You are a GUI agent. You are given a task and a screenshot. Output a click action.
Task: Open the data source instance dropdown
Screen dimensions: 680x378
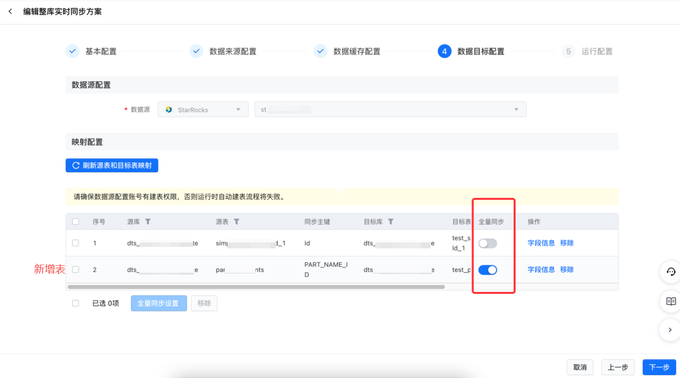pos(390,109)
